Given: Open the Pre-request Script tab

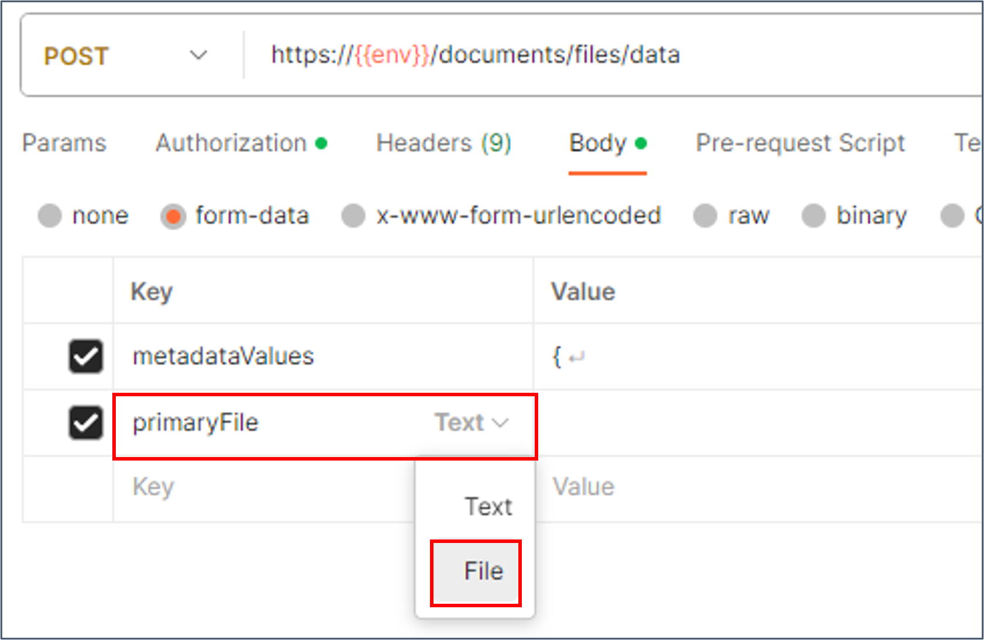Looking at the screenshot, I should click(800, 143).
